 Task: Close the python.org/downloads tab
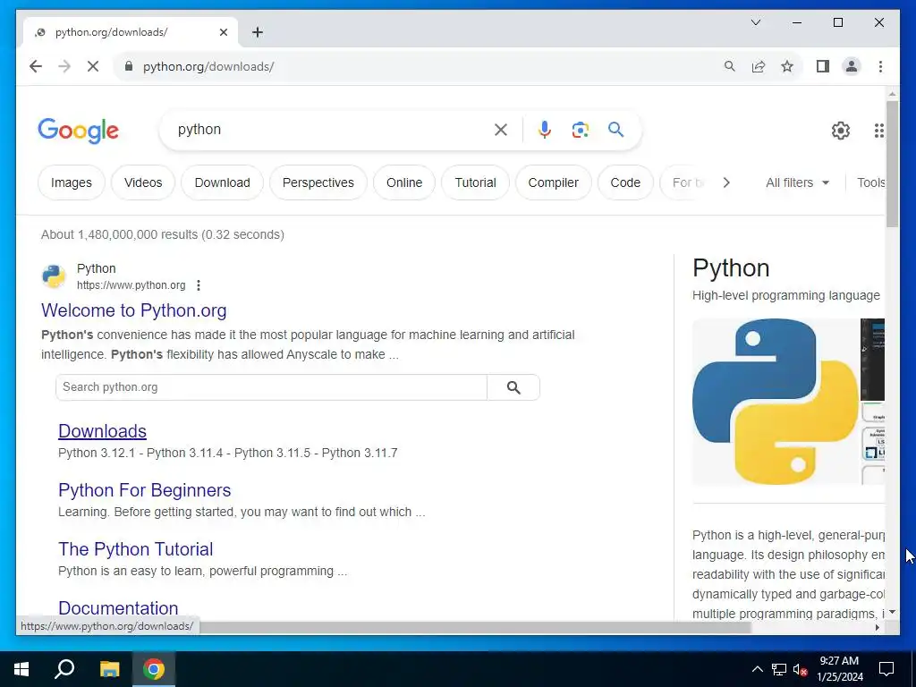pos(223,32)
